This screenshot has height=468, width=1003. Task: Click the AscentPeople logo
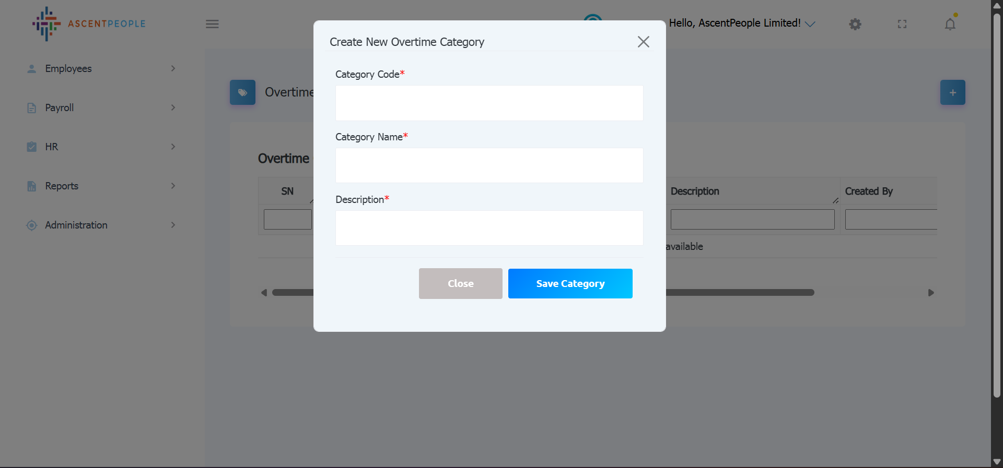click(x=88, y=23)
